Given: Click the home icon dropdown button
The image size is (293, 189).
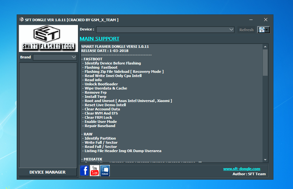Looking at the screenshot, I should pyautogui.click(x=263, y=30).
